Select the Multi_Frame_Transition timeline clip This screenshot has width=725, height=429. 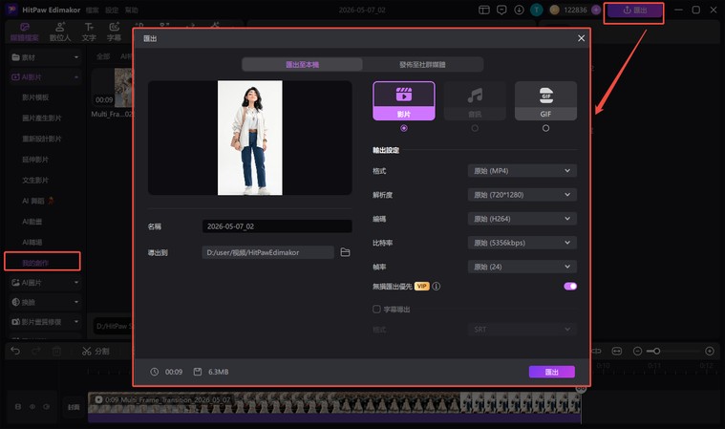pos(334,407)
